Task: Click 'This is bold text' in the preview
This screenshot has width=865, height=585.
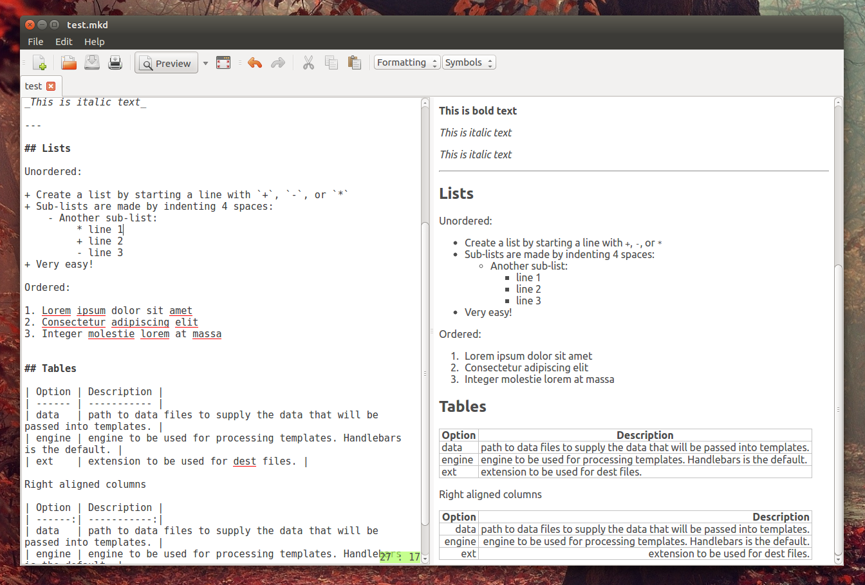Action: (478, 111)
